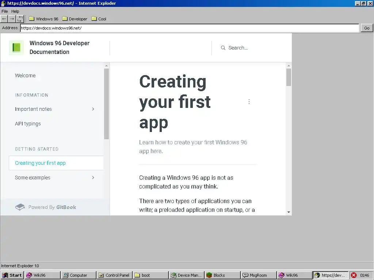Click the GETTING STARTED section heading
374x280 pixels.
click(x=37, y=149)
